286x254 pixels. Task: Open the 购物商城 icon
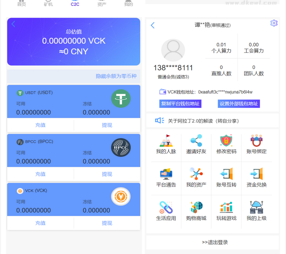click(x=196, y=208)
